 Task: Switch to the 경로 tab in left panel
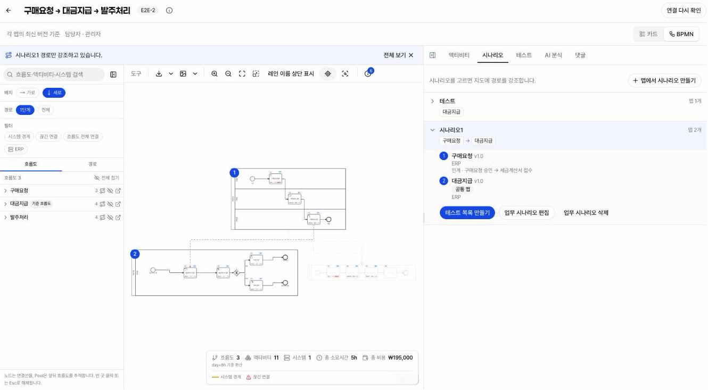point(93,164)
